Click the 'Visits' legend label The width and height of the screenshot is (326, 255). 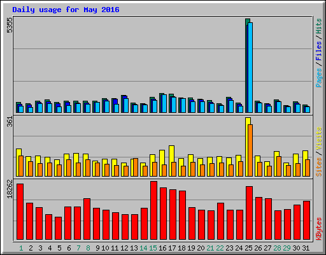click(319, 138)
